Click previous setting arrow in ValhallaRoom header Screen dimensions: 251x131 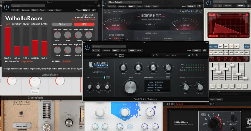13,10
